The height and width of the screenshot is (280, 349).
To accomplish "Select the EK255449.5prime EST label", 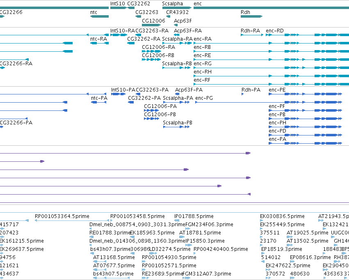I will 282,225.
